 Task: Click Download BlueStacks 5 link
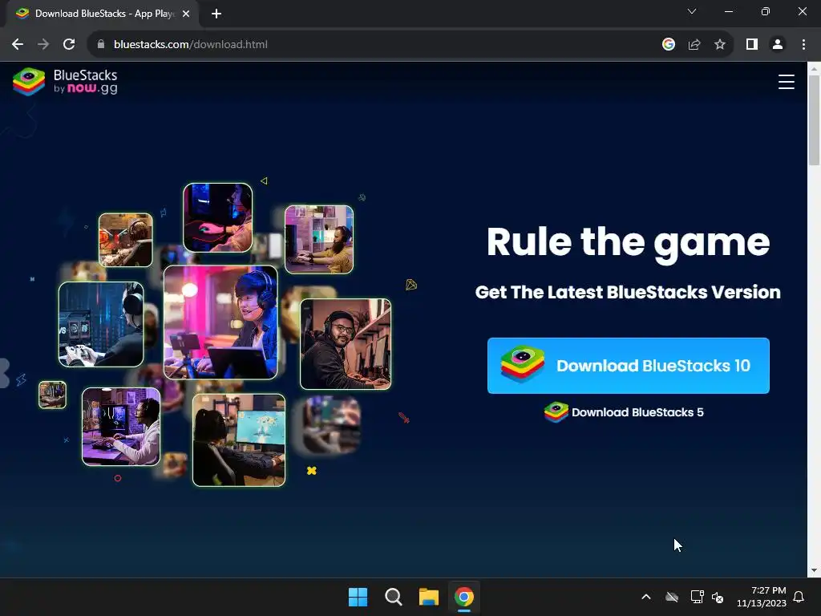pyautogui.click(x=624, y=412)
